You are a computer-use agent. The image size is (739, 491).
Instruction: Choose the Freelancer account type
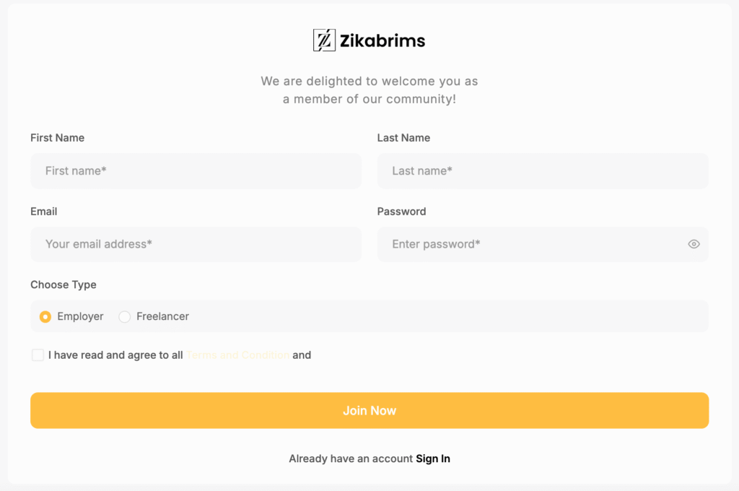tap(124, 316)
